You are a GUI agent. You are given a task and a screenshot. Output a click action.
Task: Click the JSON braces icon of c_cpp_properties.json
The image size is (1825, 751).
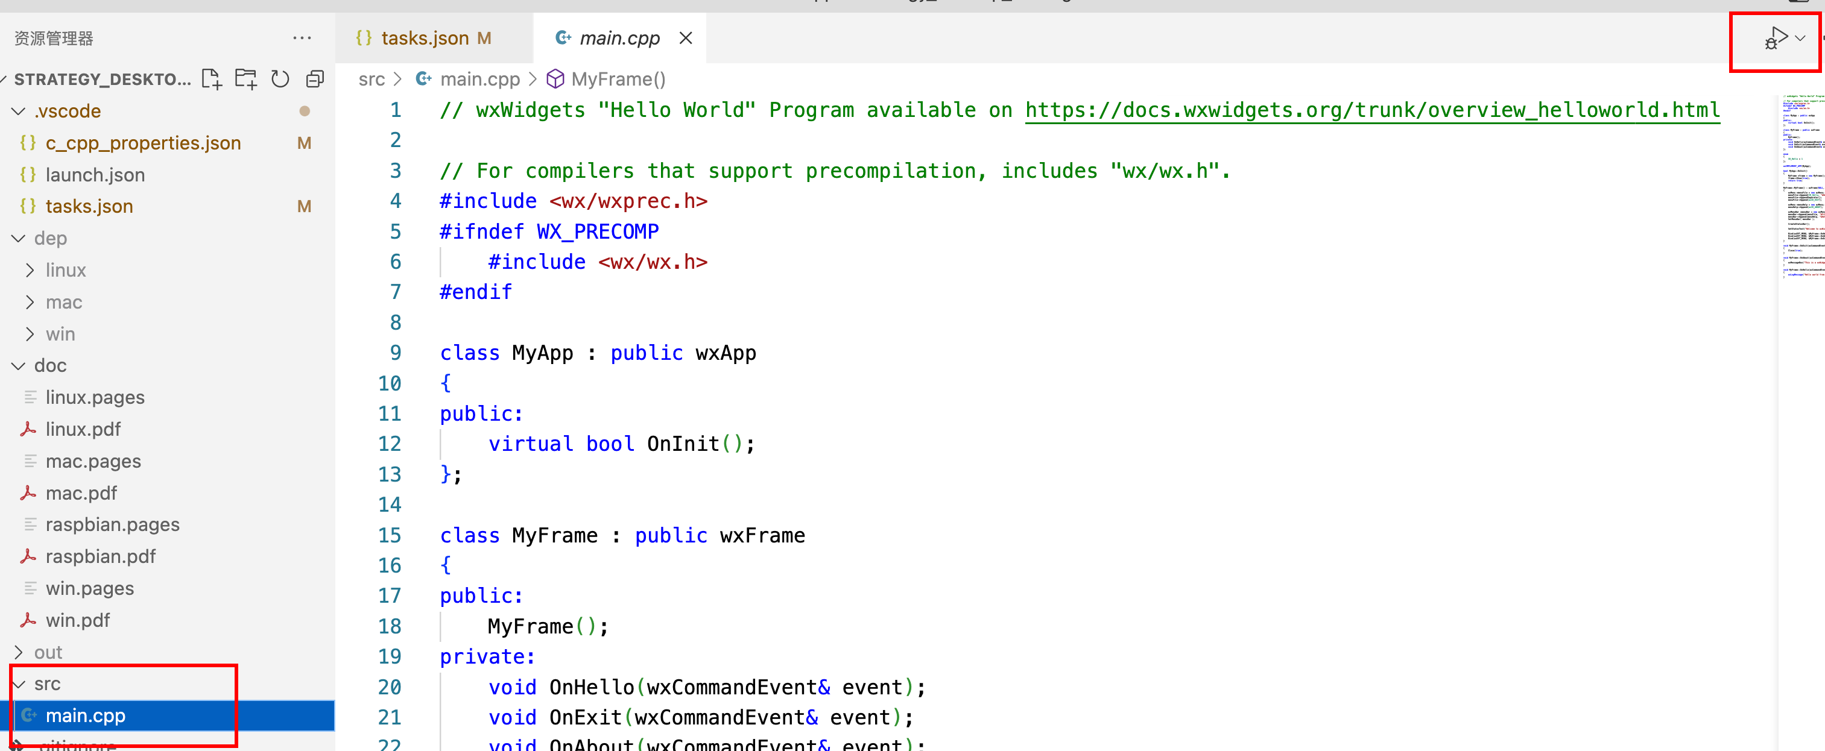point(28,142)
